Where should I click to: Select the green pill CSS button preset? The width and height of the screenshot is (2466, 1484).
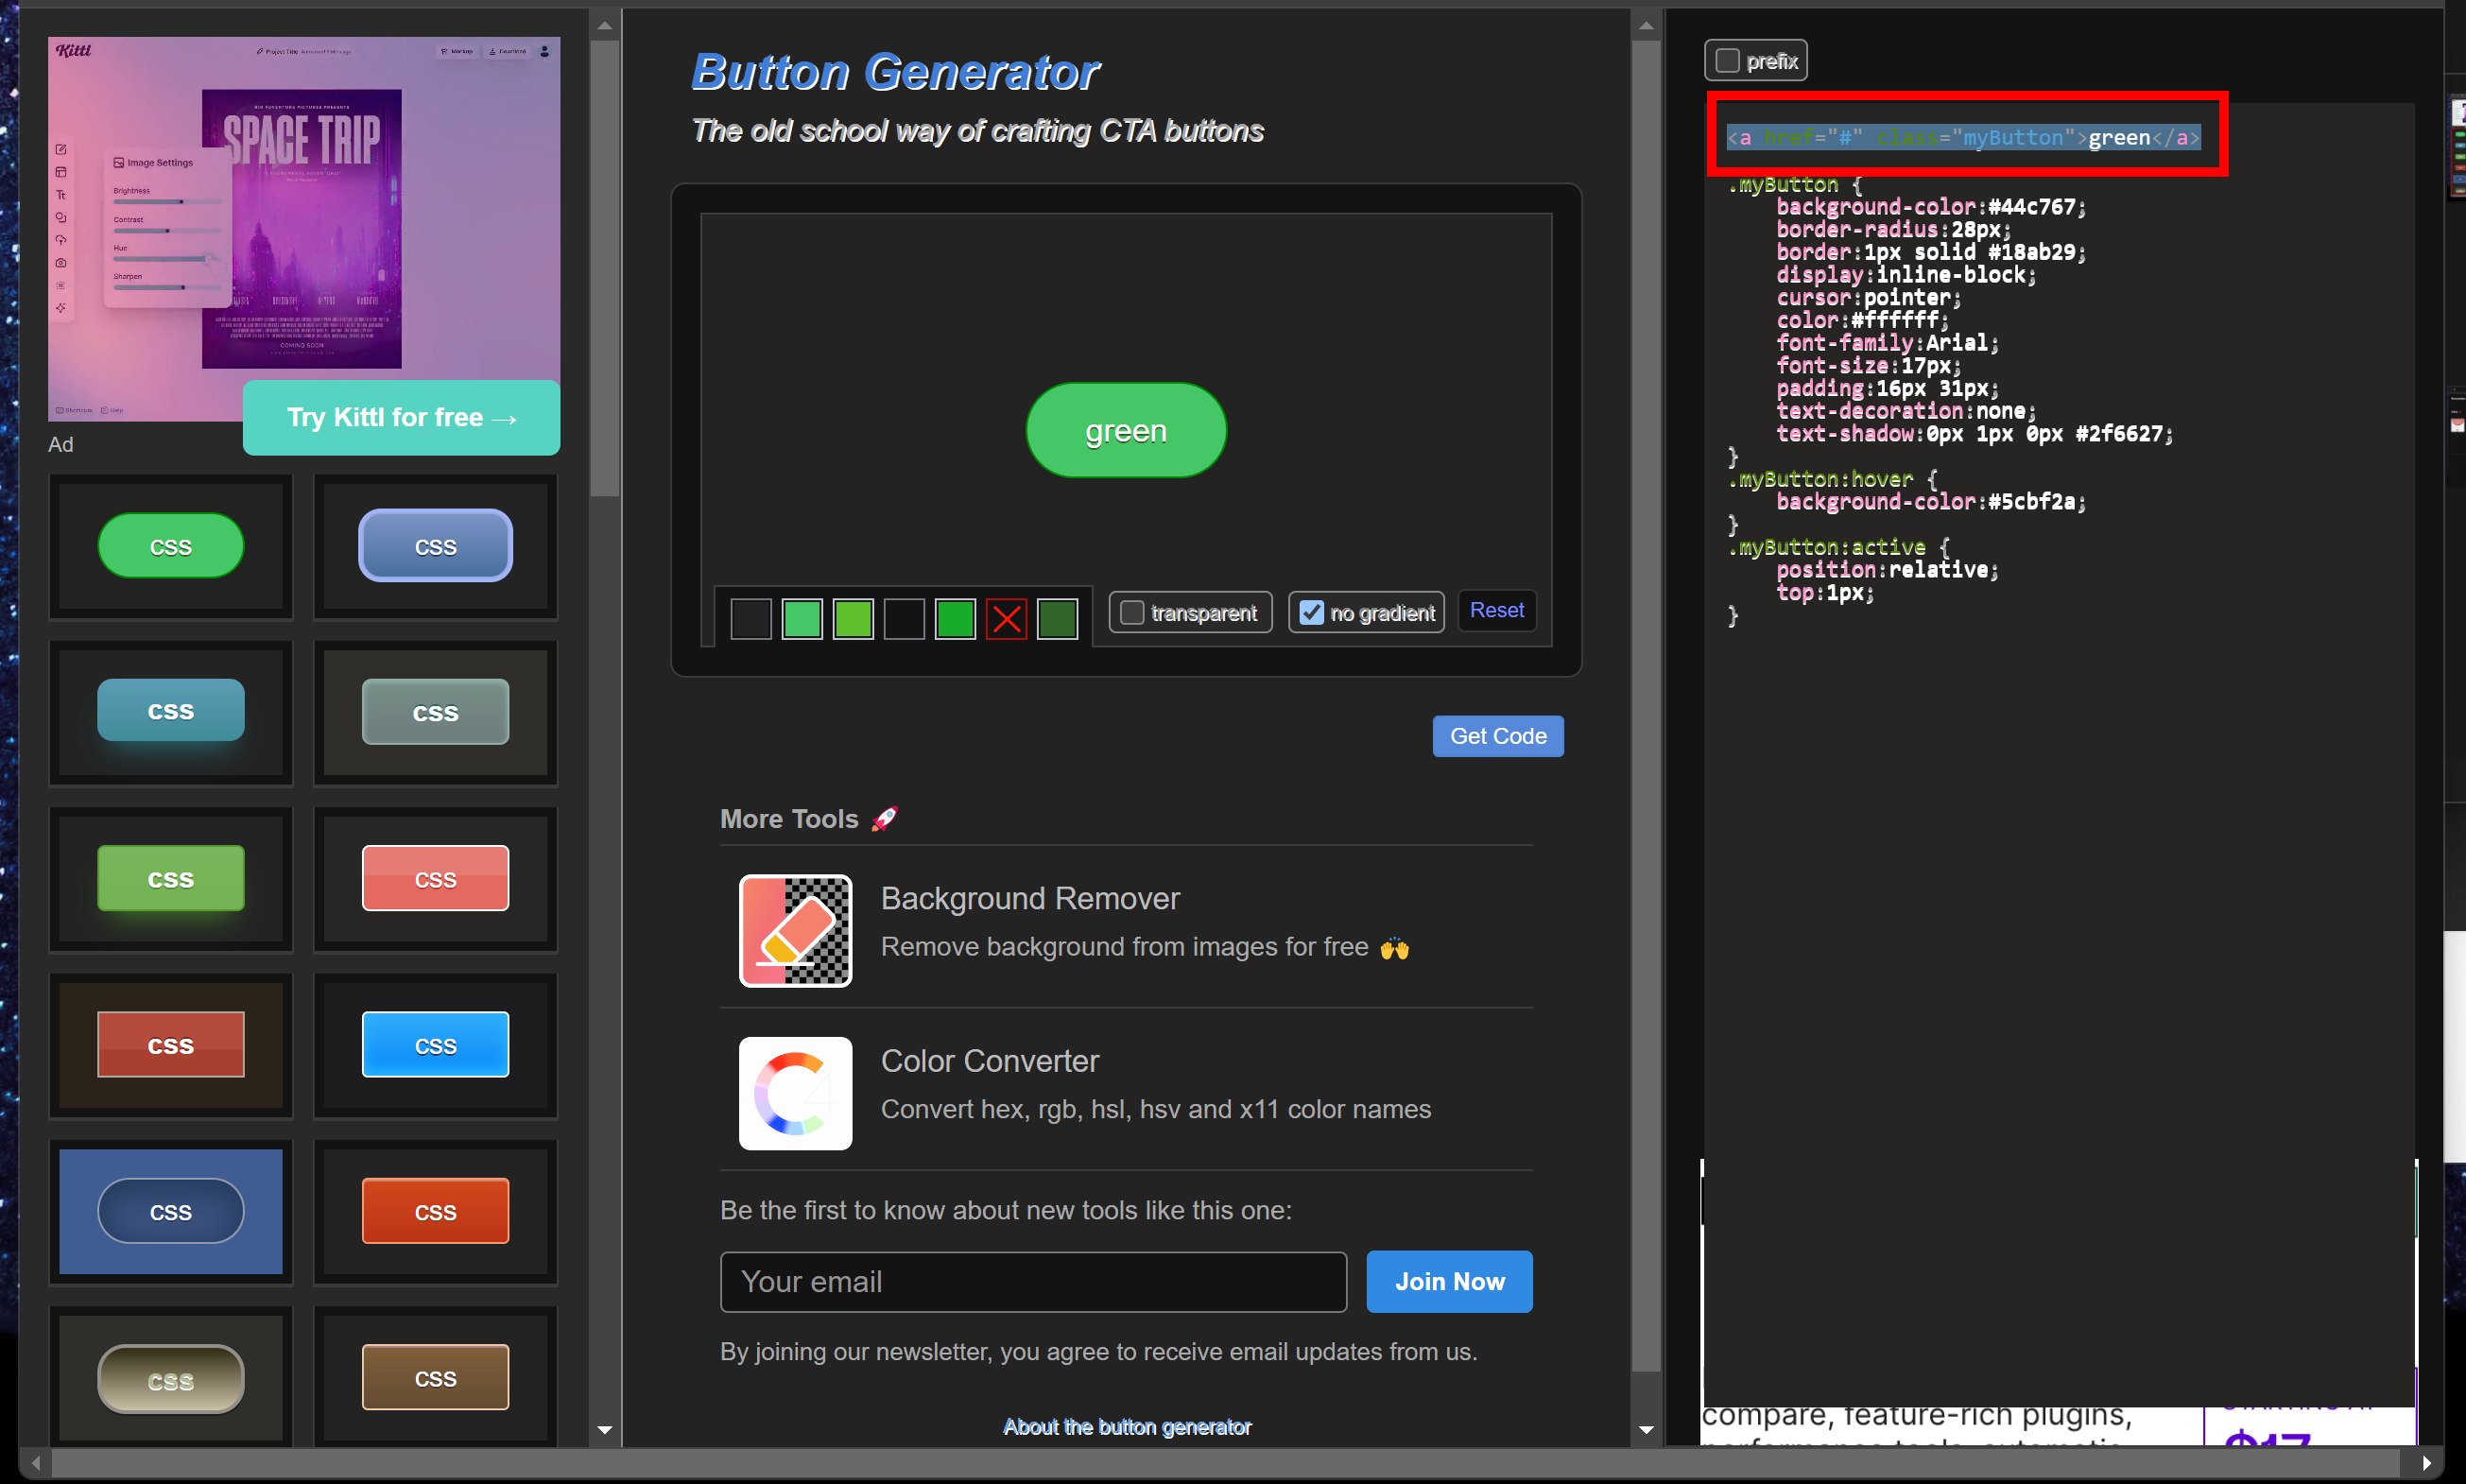point(170,546)
